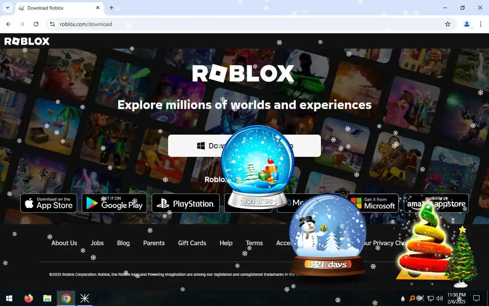Open a new browser tab
The height and width of the screenshot is (306, 489).
(112, 8)
